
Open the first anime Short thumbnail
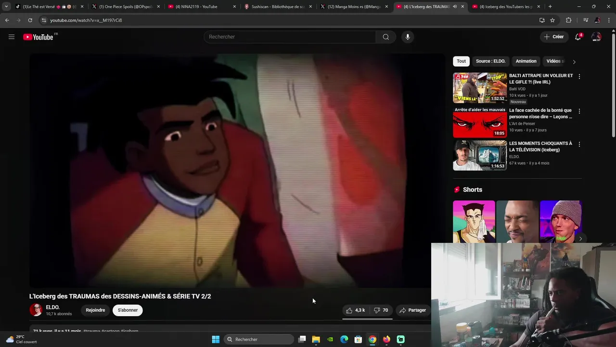pyautogui.click(x=474, y=222)
